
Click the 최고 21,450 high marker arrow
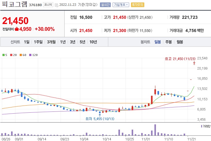click(194, 63)
